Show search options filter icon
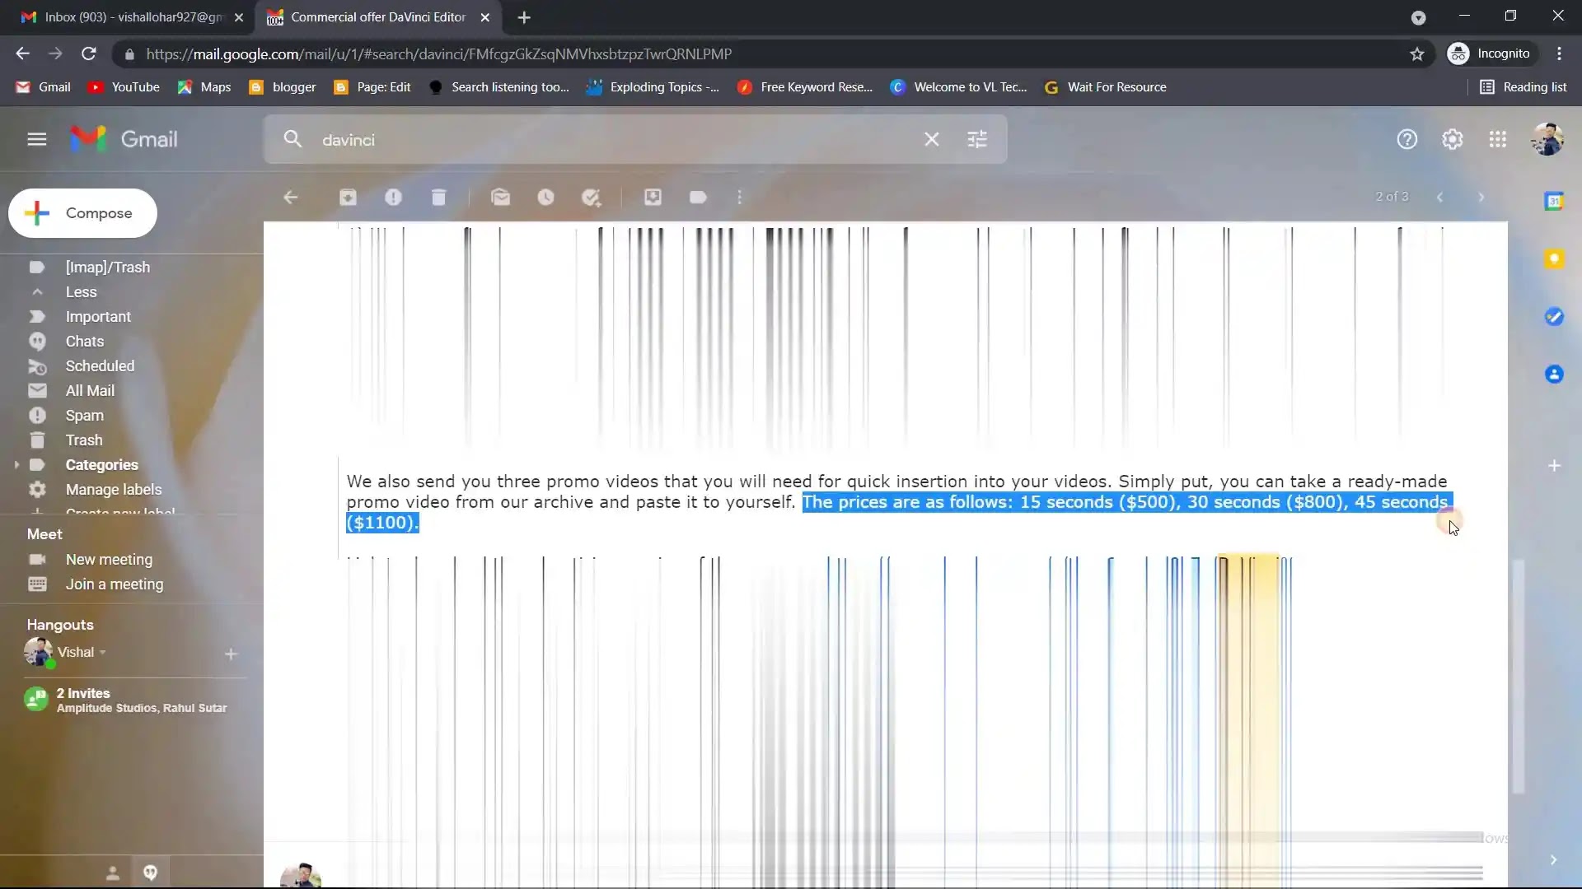Screen dimensions: 1582x889 976,140
